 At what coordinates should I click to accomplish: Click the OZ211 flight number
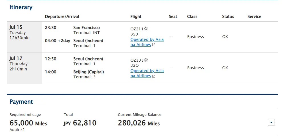point(137,29)
